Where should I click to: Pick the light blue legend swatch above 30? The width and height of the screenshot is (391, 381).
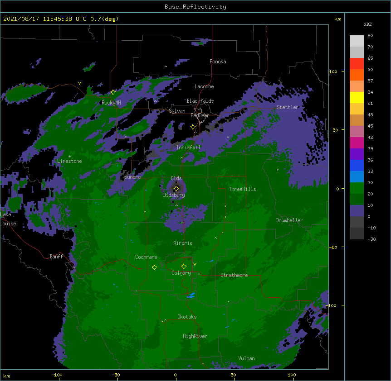pos(357,176)
